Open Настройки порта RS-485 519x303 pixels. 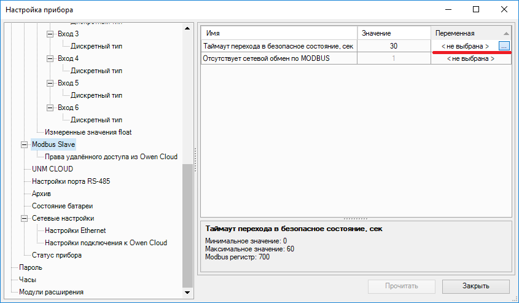(71, 181)
